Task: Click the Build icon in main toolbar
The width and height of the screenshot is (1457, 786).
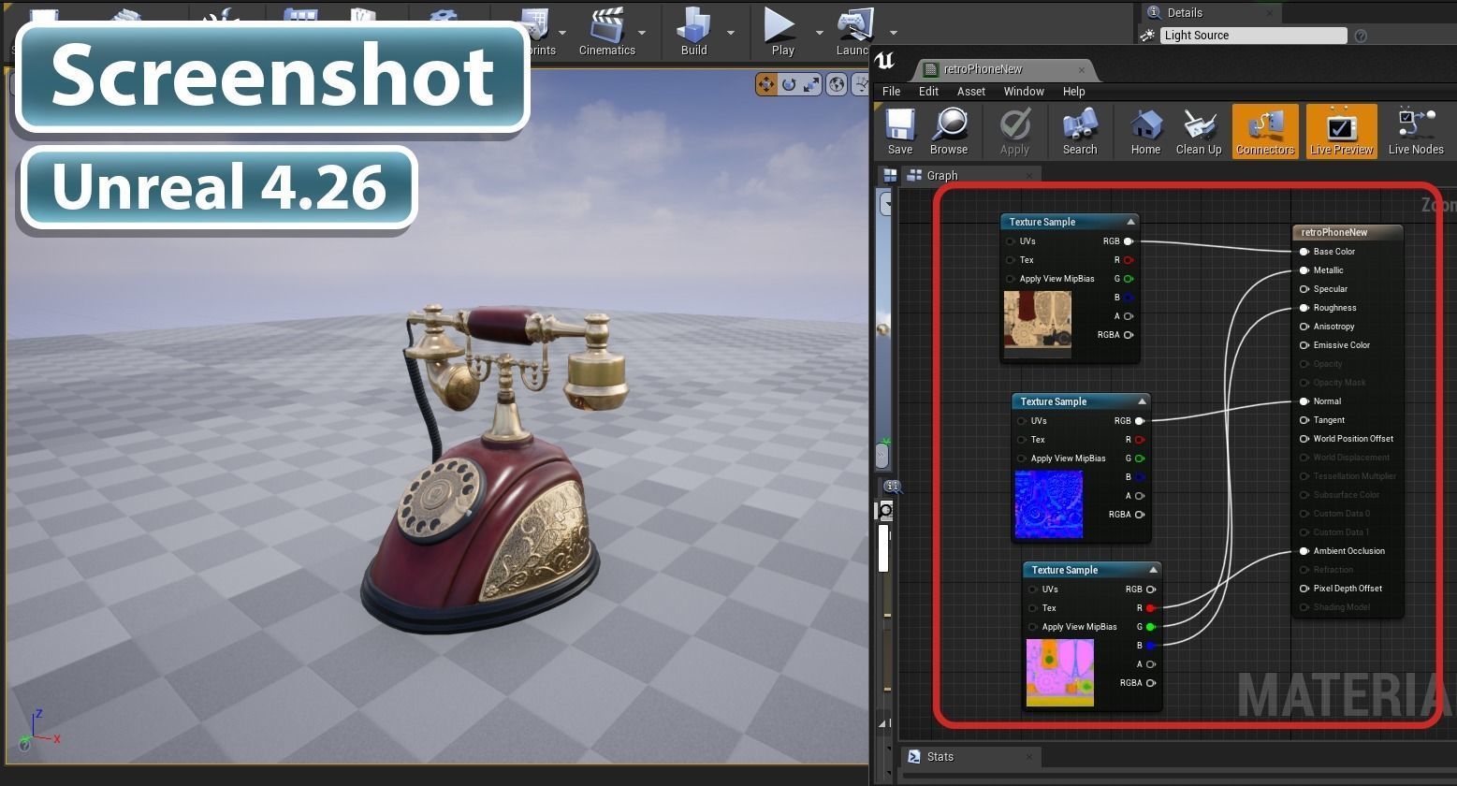Action: [694, 25]
